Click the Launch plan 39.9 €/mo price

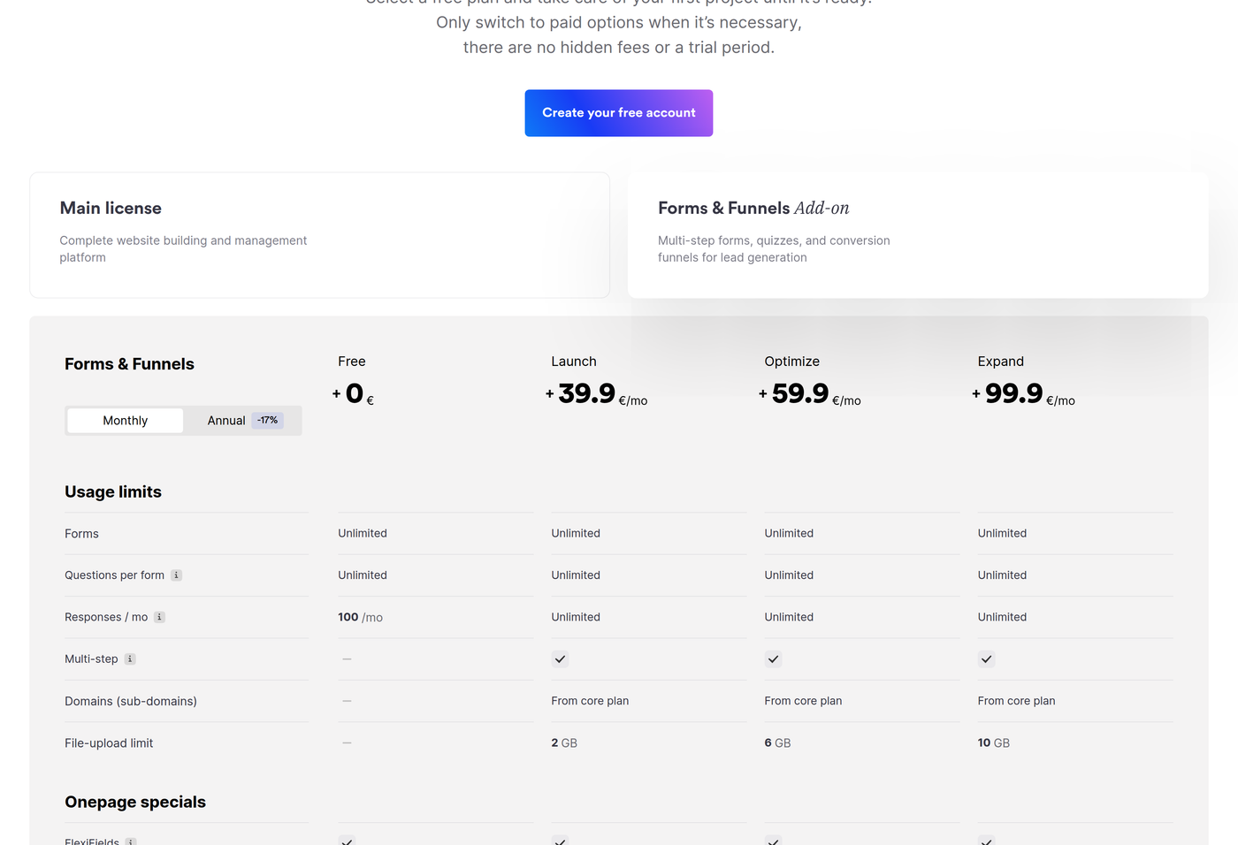click(597, 393)
